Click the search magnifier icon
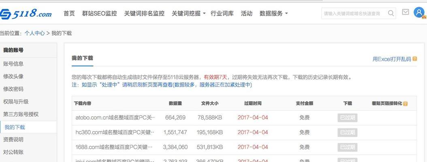Viewport: 427px width, 162px height. [x=391, y=13]
